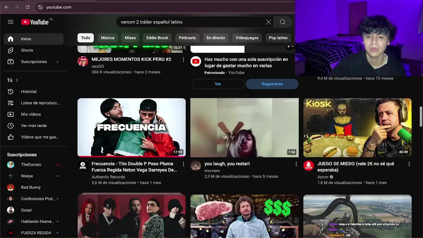Open Suscripciones in the sidebar

[x=33, y=61]
